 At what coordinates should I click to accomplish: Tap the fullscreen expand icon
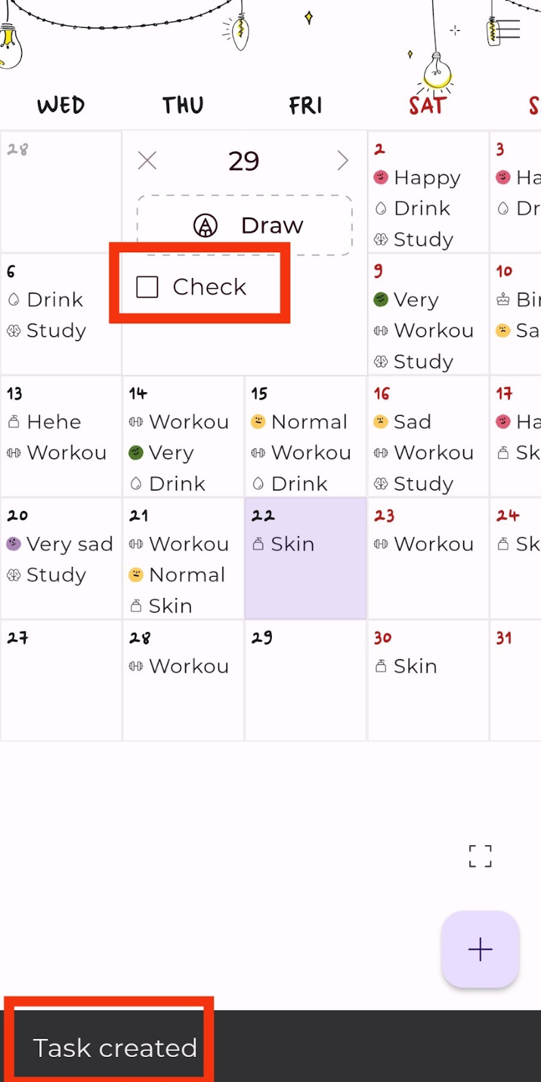pyautogui.click(x=480, y=856)
